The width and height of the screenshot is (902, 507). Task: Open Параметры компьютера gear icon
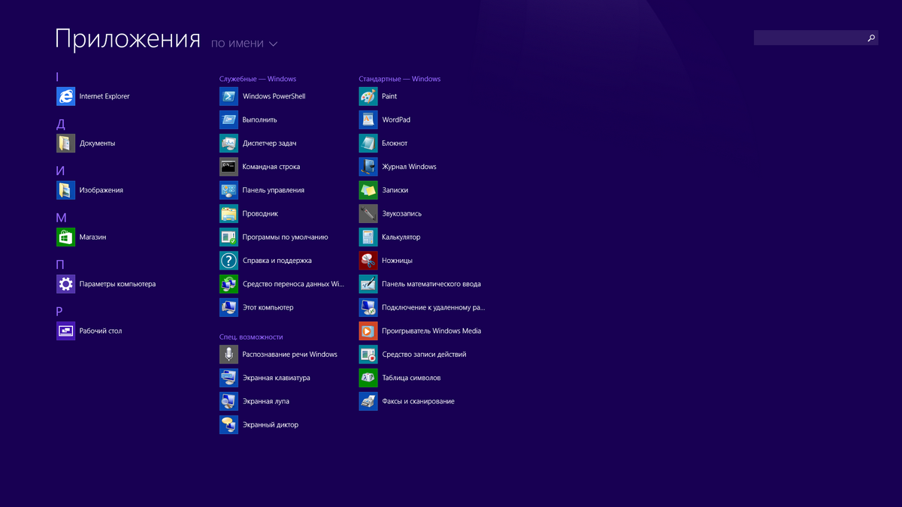click(66, 284)
